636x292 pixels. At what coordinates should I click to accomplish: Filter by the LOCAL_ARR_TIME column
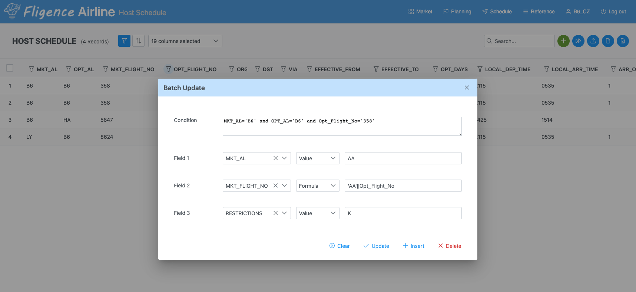click(x=547, y=69)
